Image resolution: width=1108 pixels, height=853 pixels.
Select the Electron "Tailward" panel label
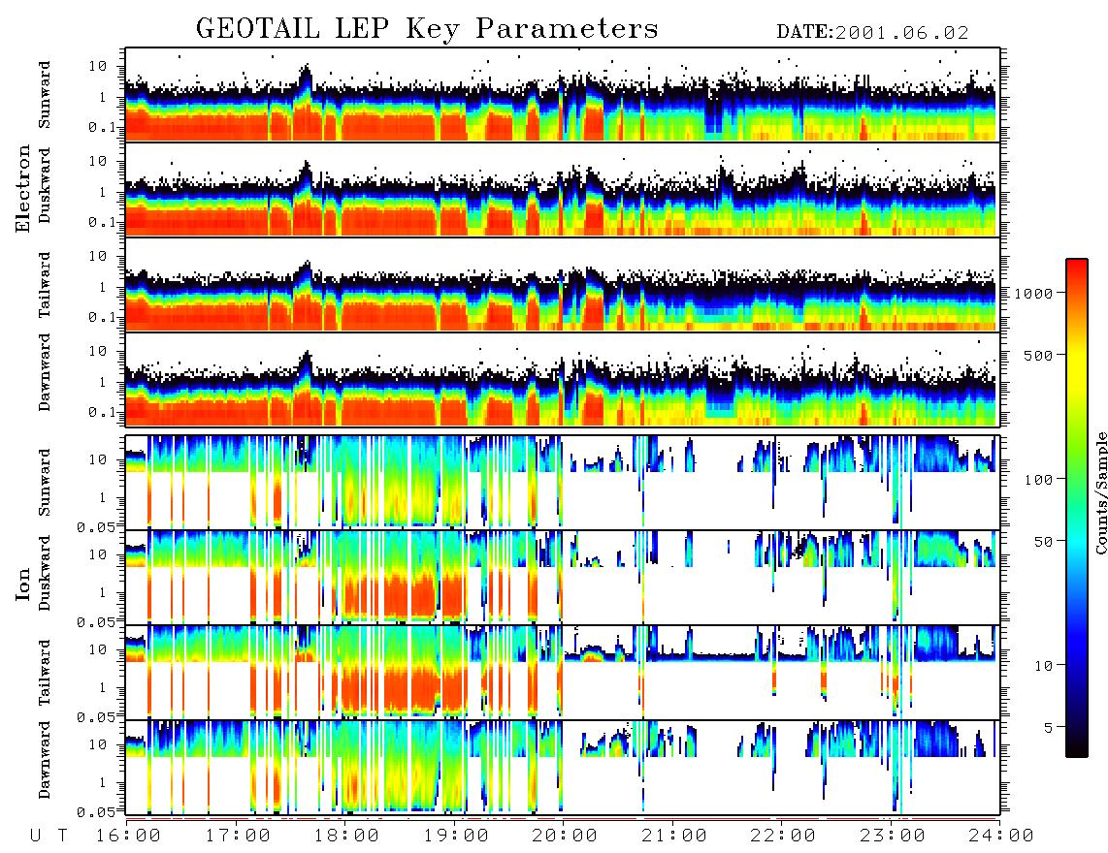click(x=45, y=285)
